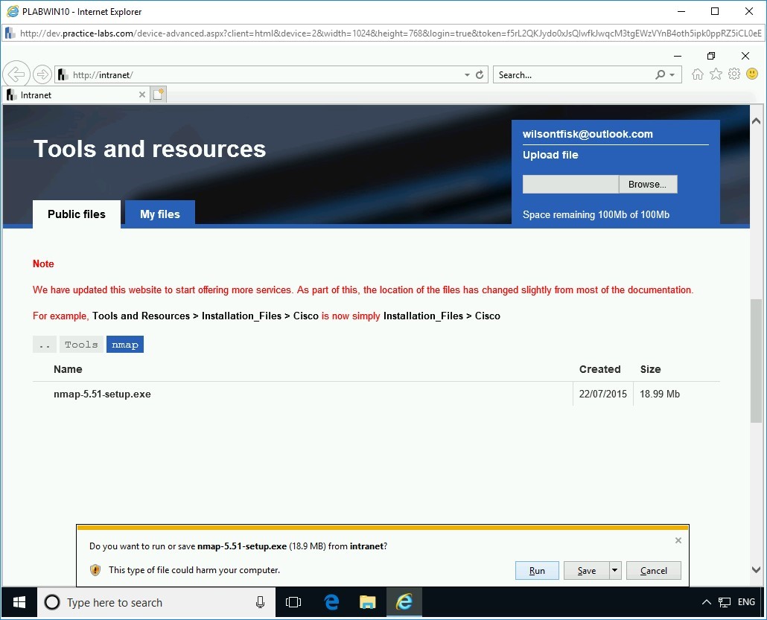
Task: Navigate to the Tools breadcrumb folder
Action: click(x=81, y=344)
